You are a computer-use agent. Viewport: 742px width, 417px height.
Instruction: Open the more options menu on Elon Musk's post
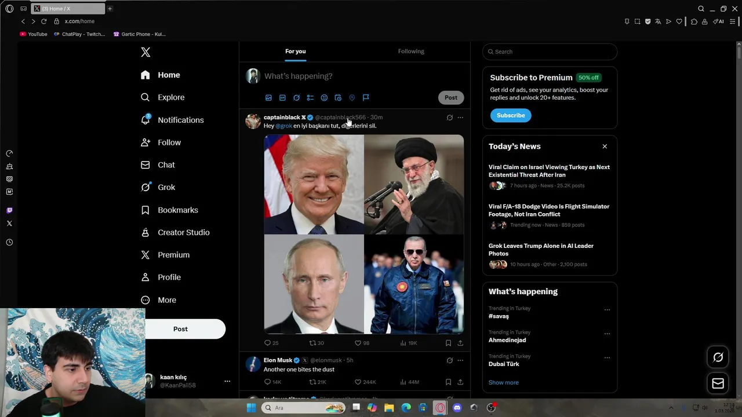pyautogui.click(x=460, y=360)
